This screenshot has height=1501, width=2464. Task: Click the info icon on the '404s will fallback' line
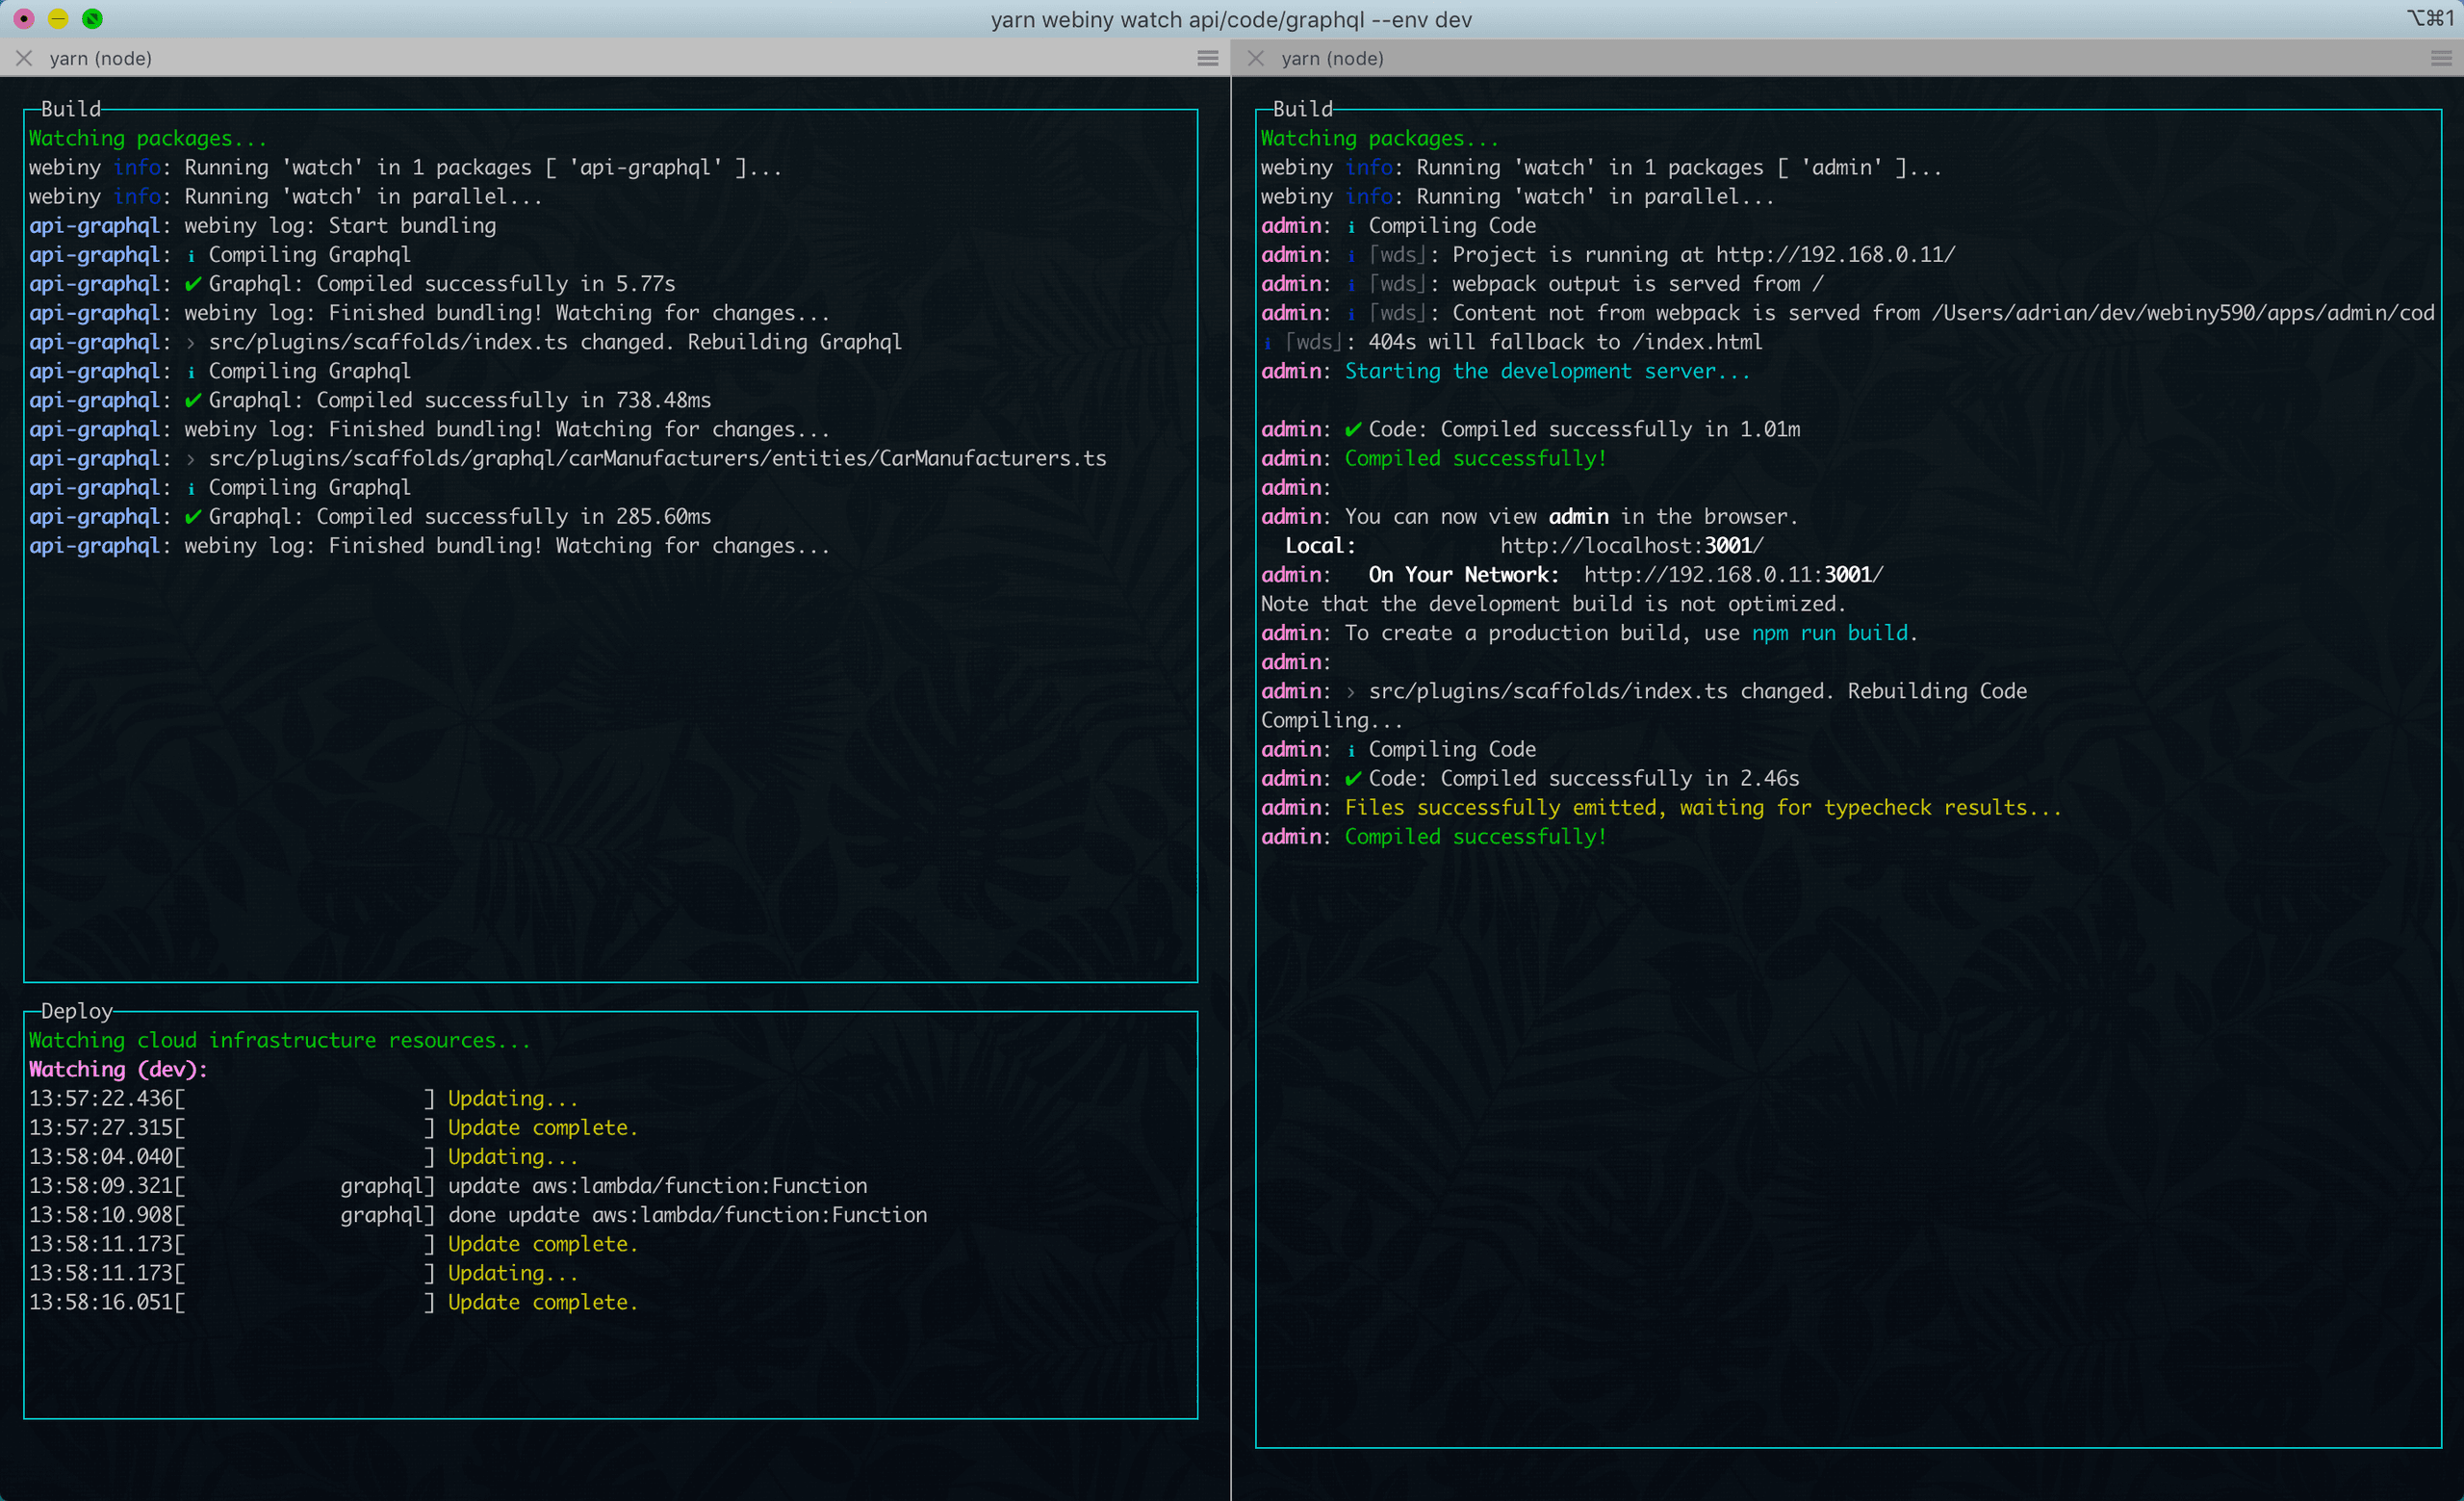point(1267,341)
